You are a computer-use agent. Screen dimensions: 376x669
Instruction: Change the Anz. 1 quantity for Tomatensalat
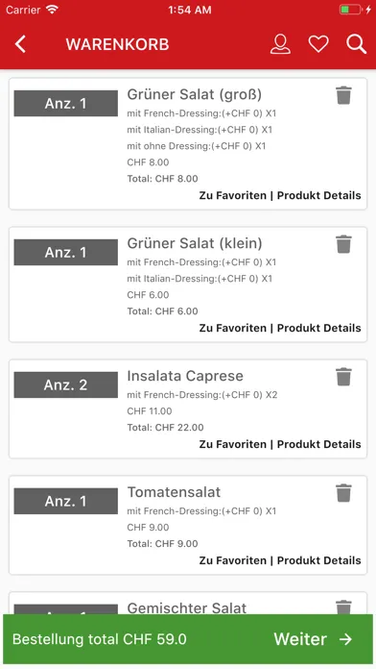click(x=65, y=501)
